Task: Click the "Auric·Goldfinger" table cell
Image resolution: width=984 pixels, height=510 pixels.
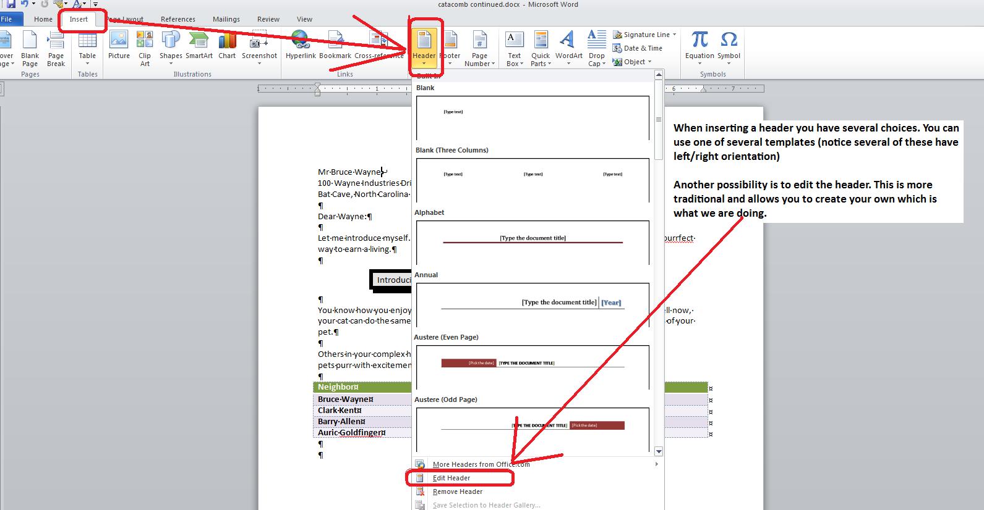Action: (x=362, y=433)
